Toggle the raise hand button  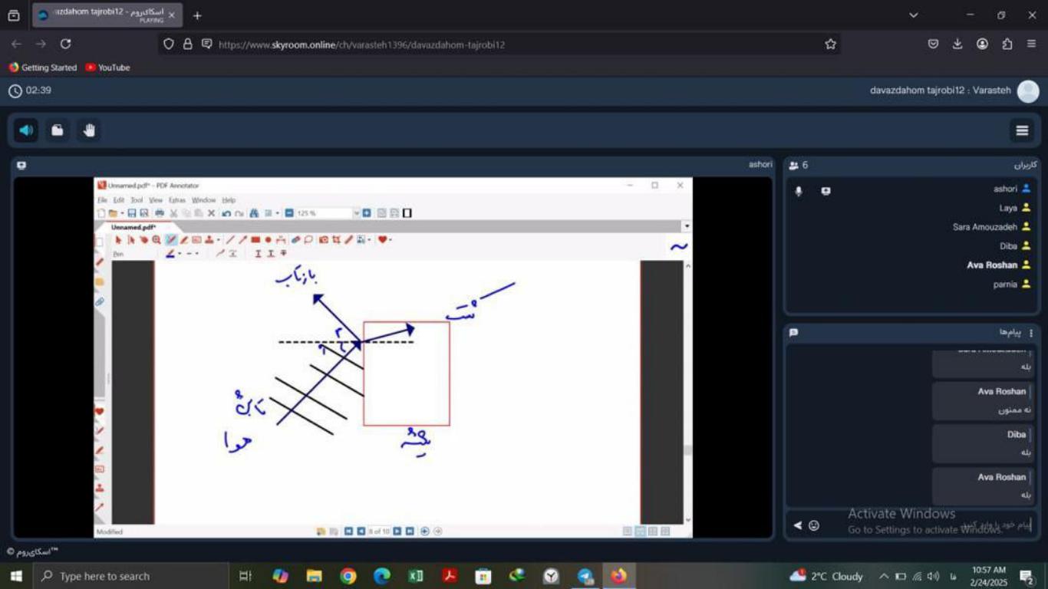coord(89,130)
